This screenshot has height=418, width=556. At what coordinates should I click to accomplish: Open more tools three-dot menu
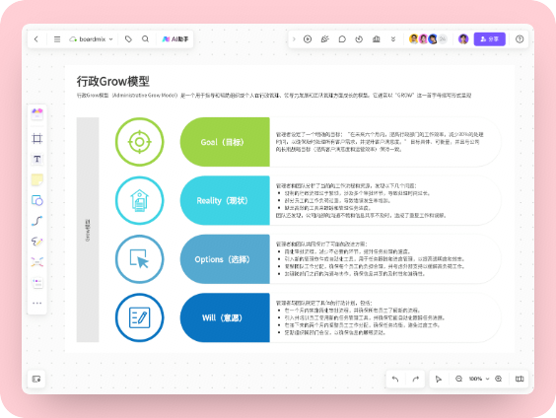[x=37, y=303]
